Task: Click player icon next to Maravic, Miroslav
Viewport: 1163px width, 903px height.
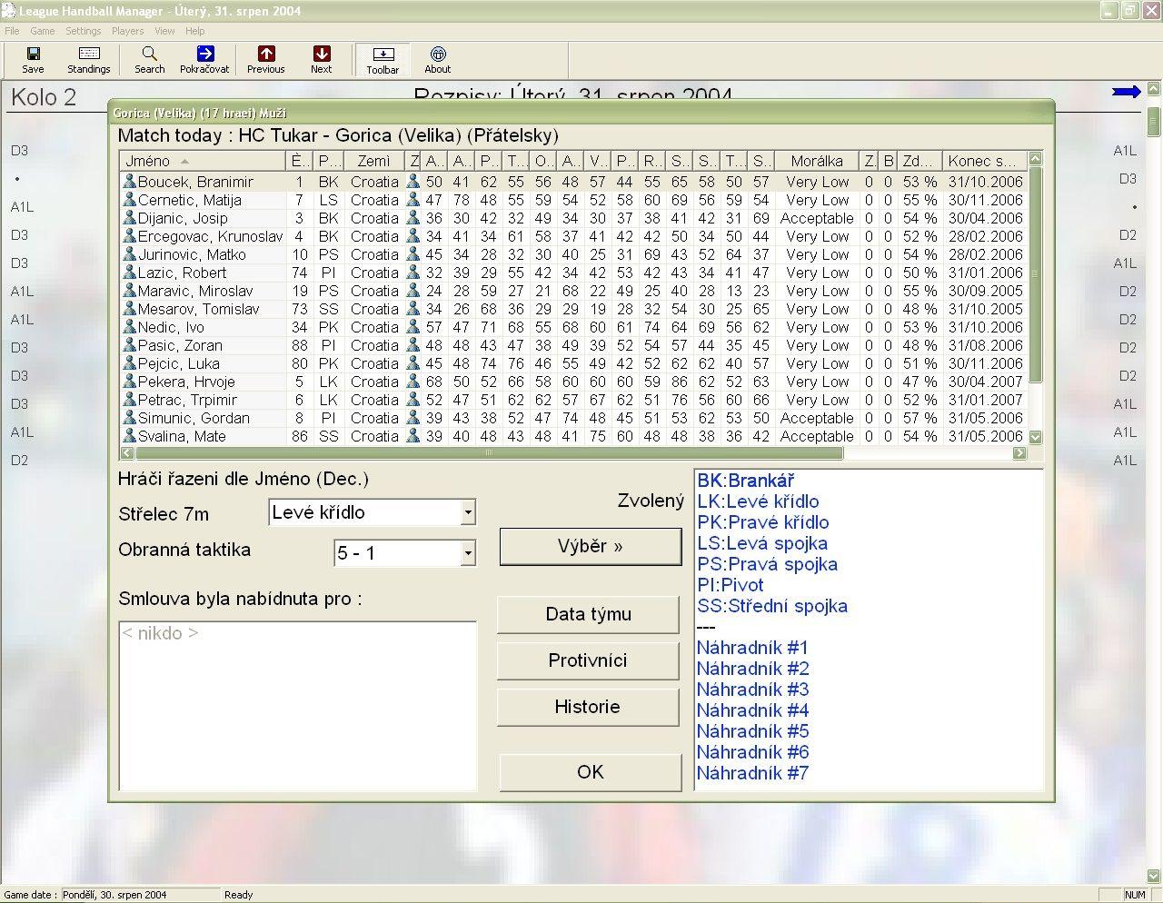Action: (x=129, y=291)
